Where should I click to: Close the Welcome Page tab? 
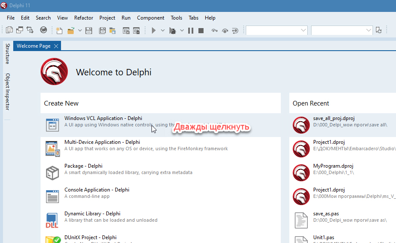click(x=56, y=46)
